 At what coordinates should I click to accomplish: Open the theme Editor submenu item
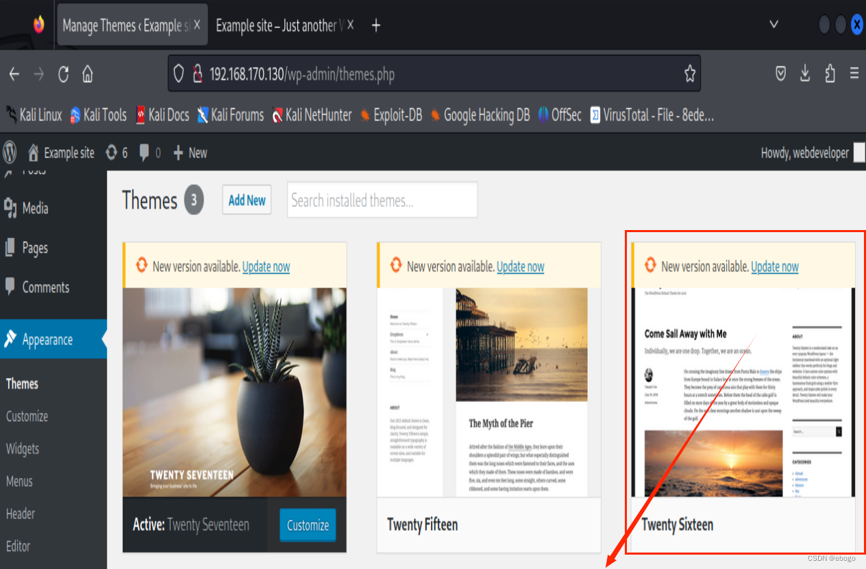(18, 546)
